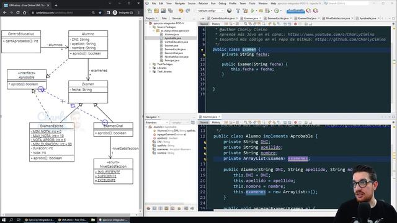Collapse the Alumno node in Navigator
The width and height of the screenshot is (397, 223).
[146, 127]
